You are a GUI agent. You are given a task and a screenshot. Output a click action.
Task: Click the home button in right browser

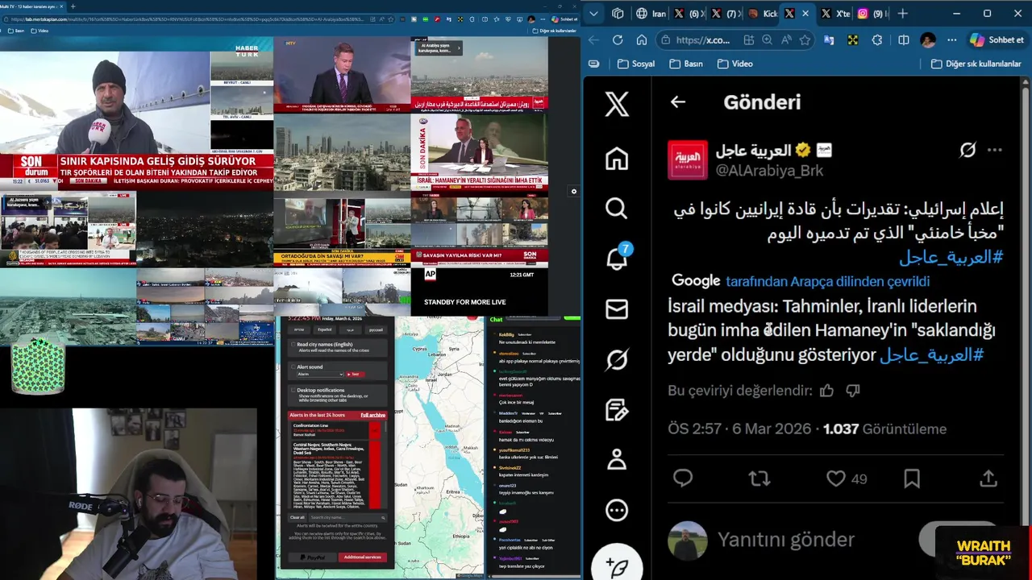pos(642,39)
